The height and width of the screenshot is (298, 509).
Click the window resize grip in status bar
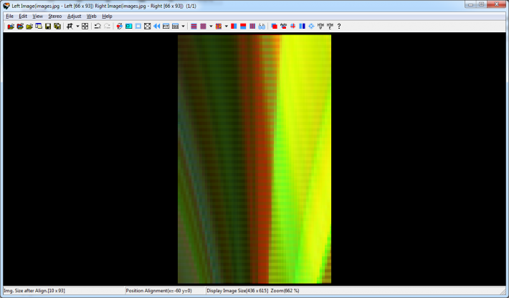point(503,291)
